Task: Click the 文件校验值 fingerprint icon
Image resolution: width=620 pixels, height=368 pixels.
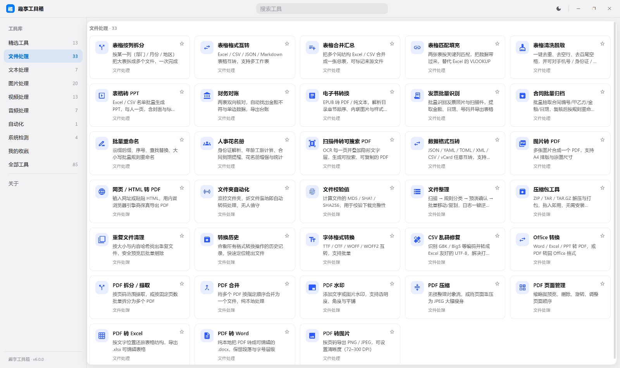Action: 312,191
